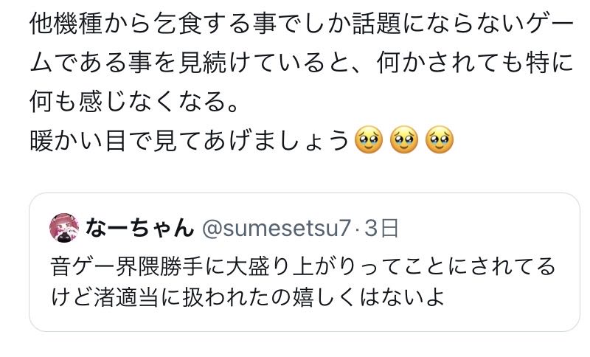This screenshot has height=357, width=590.
Task: Click the 3日 timestamp
Action: tap(382, 228)
